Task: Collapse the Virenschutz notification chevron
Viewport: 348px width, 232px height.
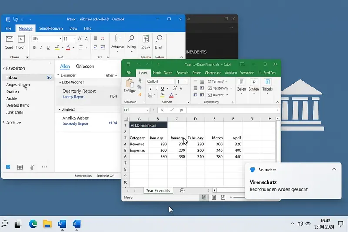Action: (334, 169)
